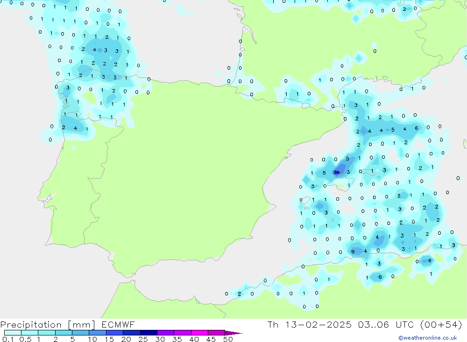Click the '(00+54)' forecast offset label
Viewport: 467px width, 342px height.
pyautogui.click(x=441, y=324)
